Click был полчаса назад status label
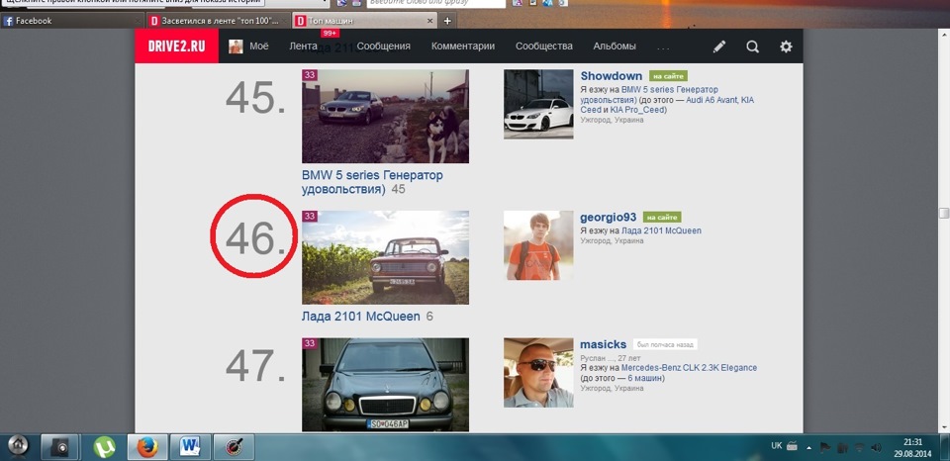This screenshot has height=461, width=950. coord(665,344)
